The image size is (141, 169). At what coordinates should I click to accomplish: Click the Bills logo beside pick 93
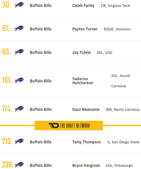pyautogui.click(x=19, y=52)
